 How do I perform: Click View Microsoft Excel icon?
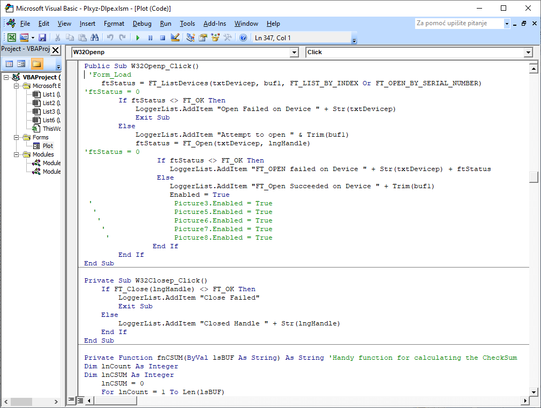point(12,38)
